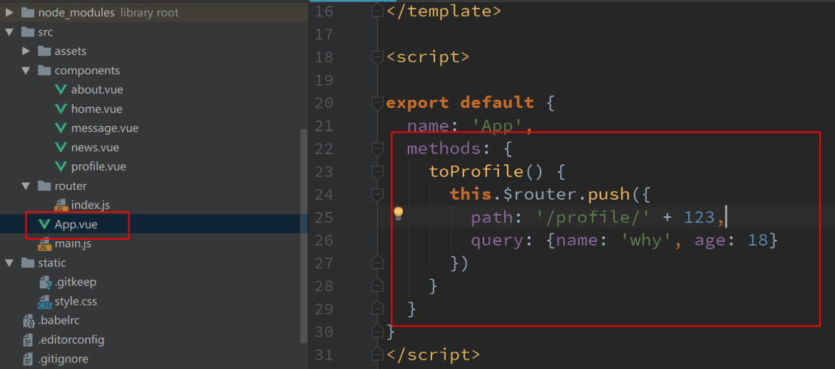Click the 'App' name string
Viewport: 835px width, 369px height.
tap(498, 126)
